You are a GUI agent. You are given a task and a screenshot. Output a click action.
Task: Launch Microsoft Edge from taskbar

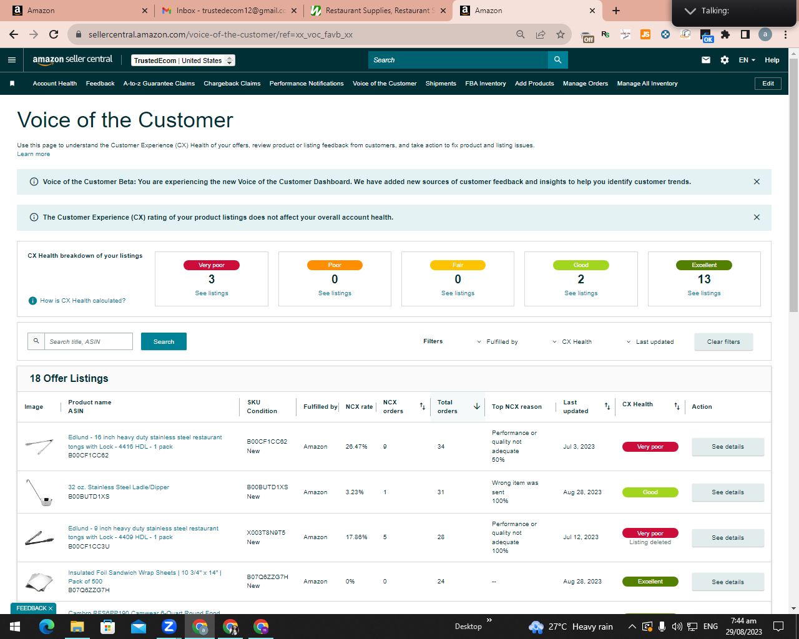(x=47, y=627)
